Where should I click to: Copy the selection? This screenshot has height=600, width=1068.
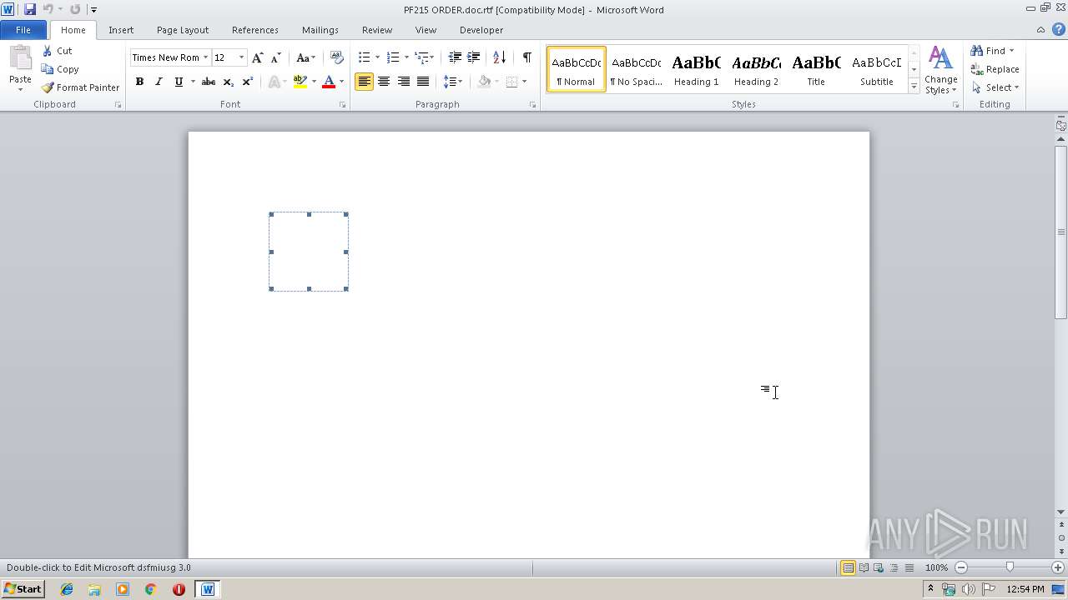[x=60, y=69]
